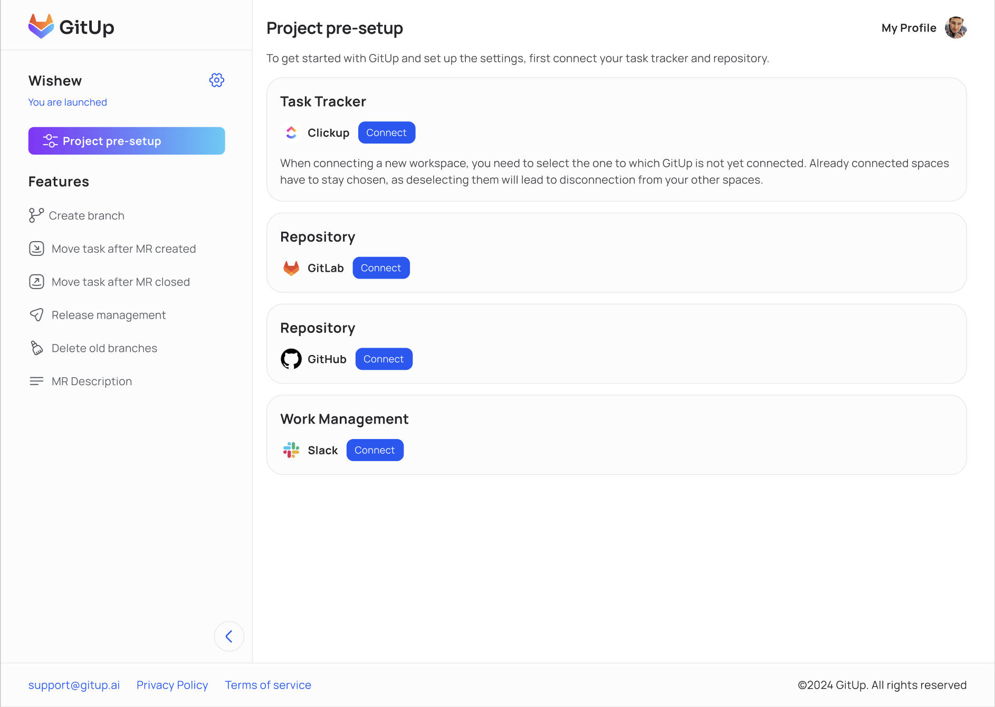
Task: Click the Delete old branches broom icon
Action: (x=36, y=348)
